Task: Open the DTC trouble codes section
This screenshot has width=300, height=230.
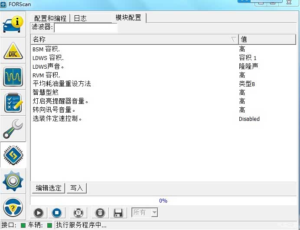Action: pos(13,50)
